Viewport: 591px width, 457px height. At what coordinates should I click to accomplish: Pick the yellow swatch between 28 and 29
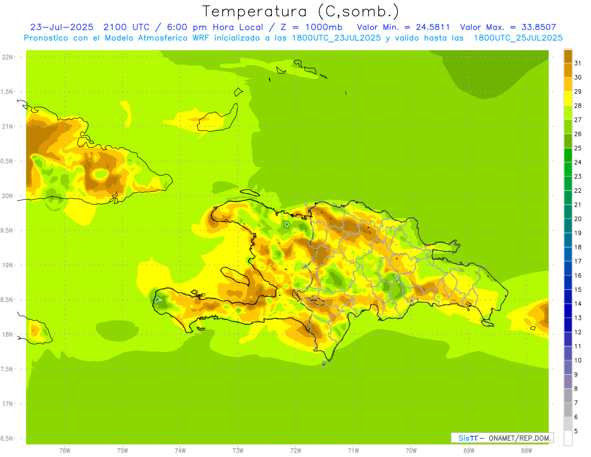568,98
